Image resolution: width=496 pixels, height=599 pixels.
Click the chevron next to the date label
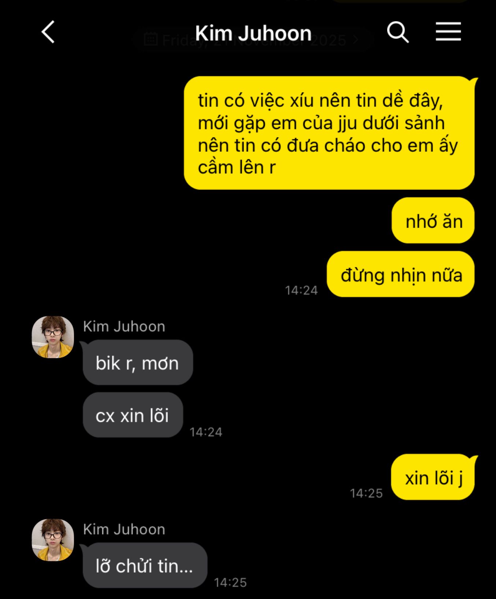[356, 40]
